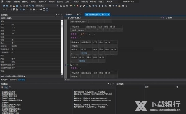Close the debug output panel
Screen dimensions: 186x114
pyautogui.click(x=113, y=84)
